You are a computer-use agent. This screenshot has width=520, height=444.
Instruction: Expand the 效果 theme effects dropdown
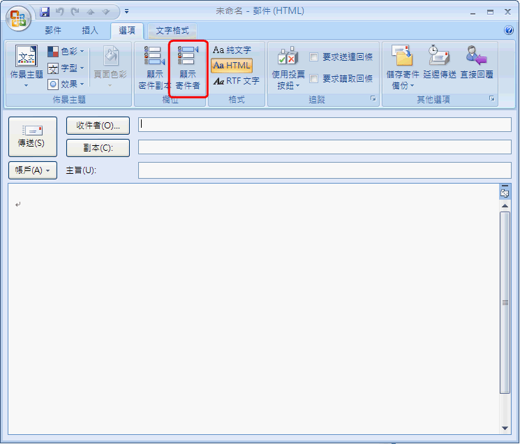click(x=66, y=84)
